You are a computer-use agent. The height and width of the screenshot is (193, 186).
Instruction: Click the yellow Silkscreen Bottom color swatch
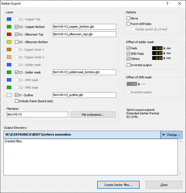9,42
